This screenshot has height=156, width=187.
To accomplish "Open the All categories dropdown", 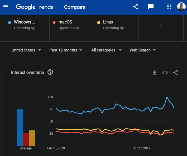I will pyautogui.click(x=106, y=50).
